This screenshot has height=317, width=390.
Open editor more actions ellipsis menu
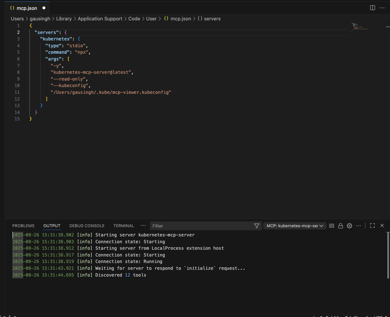click(x=382, y=8)
